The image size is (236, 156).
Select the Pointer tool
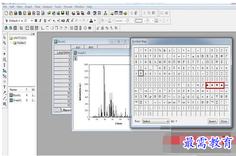(4, 37)
